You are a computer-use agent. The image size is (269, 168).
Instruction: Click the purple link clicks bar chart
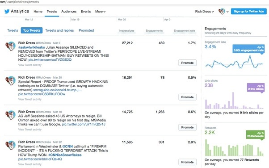(x=234, y=101)
